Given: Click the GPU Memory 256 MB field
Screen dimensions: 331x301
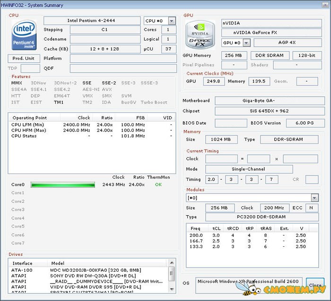Looking at the screenshot, I should (x=234, y=55).
